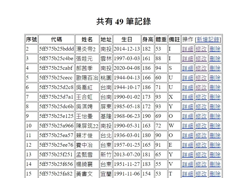Image resolution: width=229 pixels, height=178 pixels.
Task: Click 詳細 for 湯炎帝2 row
Action: [x=188, y=49]
